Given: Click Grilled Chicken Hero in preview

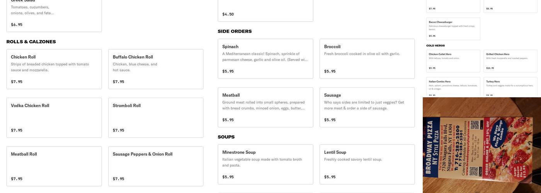Looking at the screenshot, I should [510, 61].
